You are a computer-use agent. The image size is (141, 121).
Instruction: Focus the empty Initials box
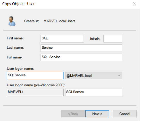click(x=113, y=39)
